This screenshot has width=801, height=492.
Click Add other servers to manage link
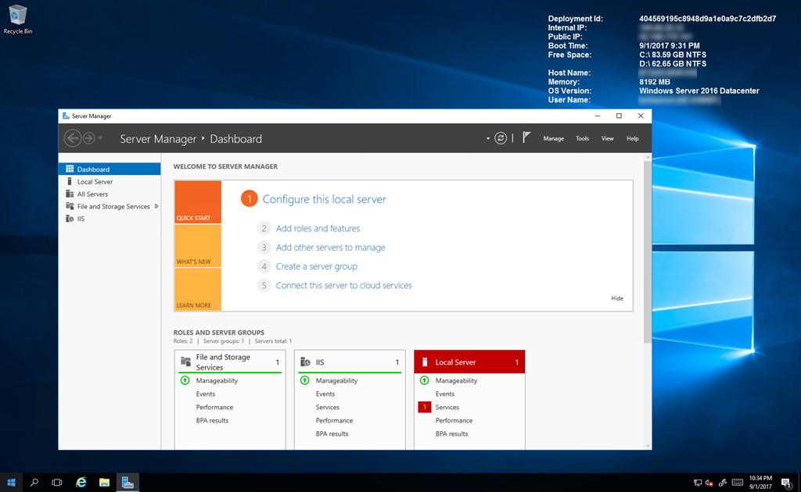click(331, 248)
